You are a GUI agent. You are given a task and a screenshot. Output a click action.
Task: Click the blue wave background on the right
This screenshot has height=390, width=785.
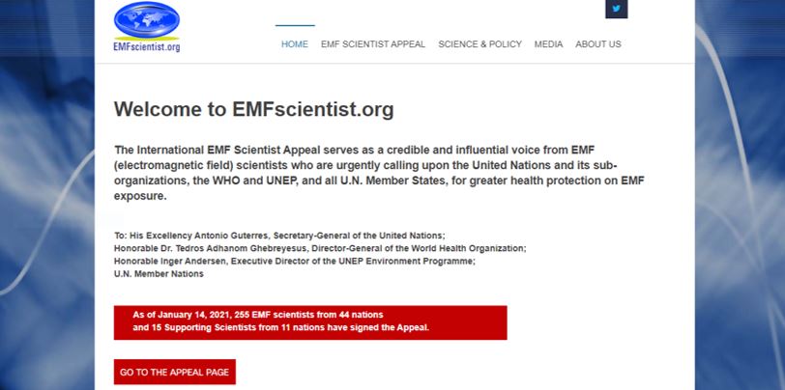point(740,195)
